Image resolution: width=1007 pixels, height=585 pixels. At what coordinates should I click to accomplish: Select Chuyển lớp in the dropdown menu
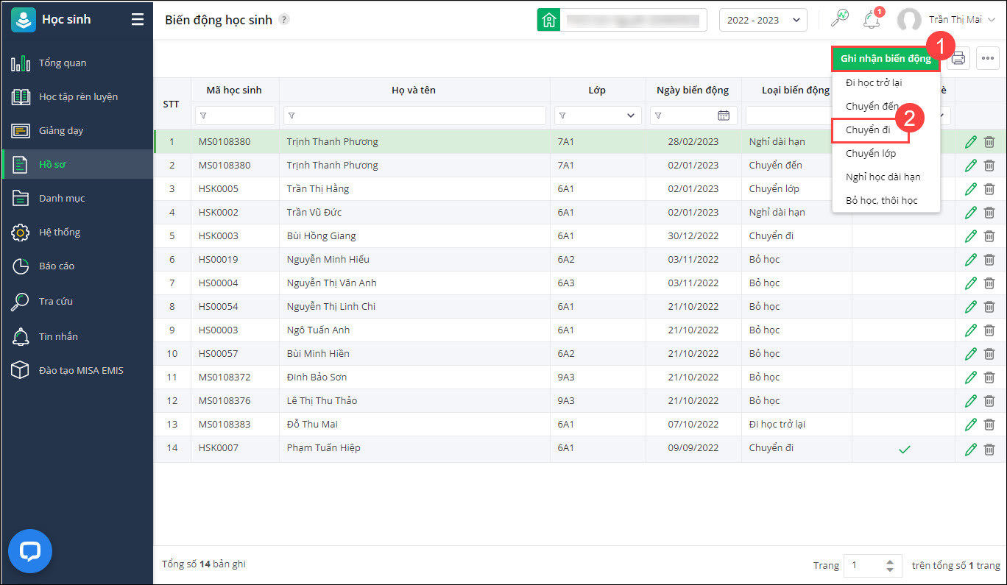(872, 154)
